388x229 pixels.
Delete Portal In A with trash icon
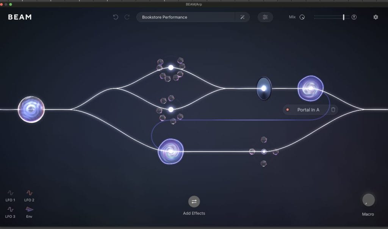tap(333, 110)
